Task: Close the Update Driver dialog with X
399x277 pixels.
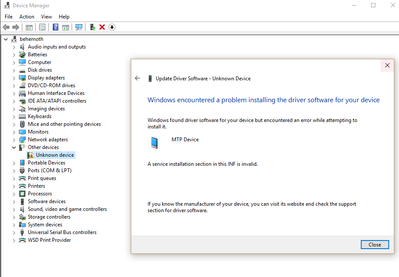Action: click(387, 65)
